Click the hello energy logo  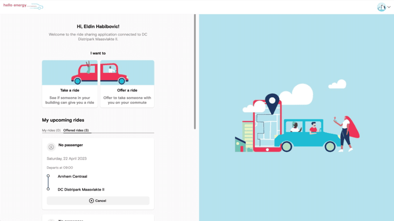[23, 7]
